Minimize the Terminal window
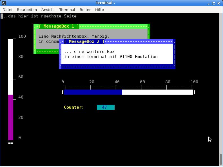The height and width of the screenshot is (167, 223). click(x=209, y=3)
